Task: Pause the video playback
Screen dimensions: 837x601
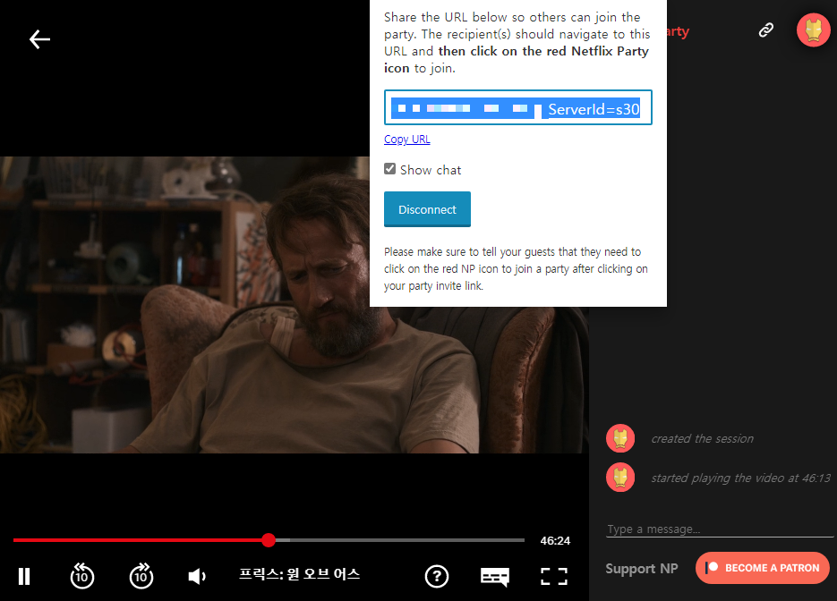Action: point(24,576)
